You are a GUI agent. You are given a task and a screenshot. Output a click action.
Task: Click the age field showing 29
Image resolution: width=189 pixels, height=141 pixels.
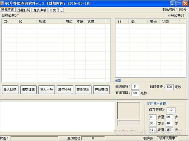click(x=169, y=117)
